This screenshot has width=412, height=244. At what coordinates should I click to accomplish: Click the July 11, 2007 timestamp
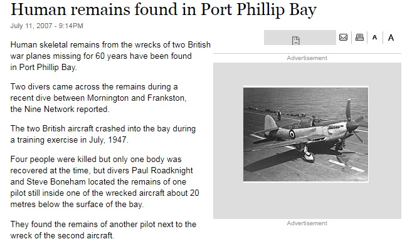(x=47, y=26)
